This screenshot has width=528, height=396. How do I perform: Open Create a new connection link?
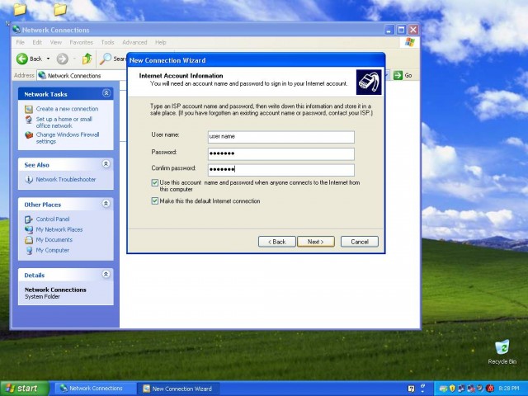point(67,109)
